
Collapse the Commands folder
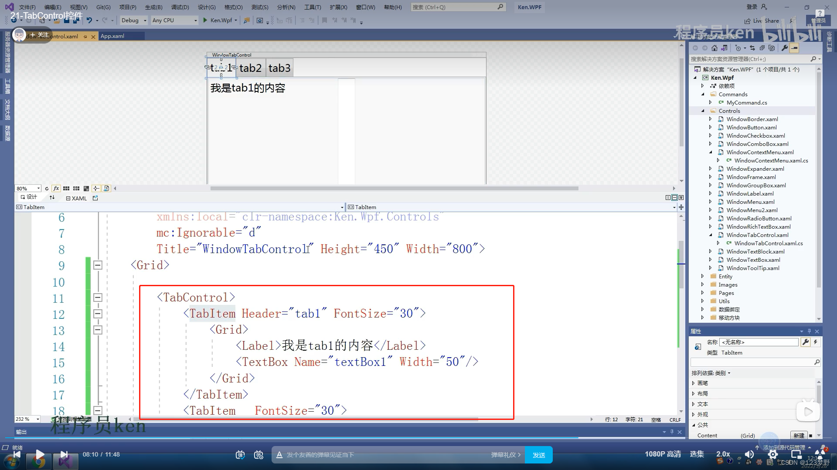pos(703,95)
